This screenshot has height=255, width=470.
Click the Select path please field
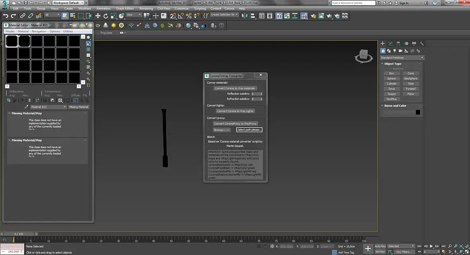(249, 130)
